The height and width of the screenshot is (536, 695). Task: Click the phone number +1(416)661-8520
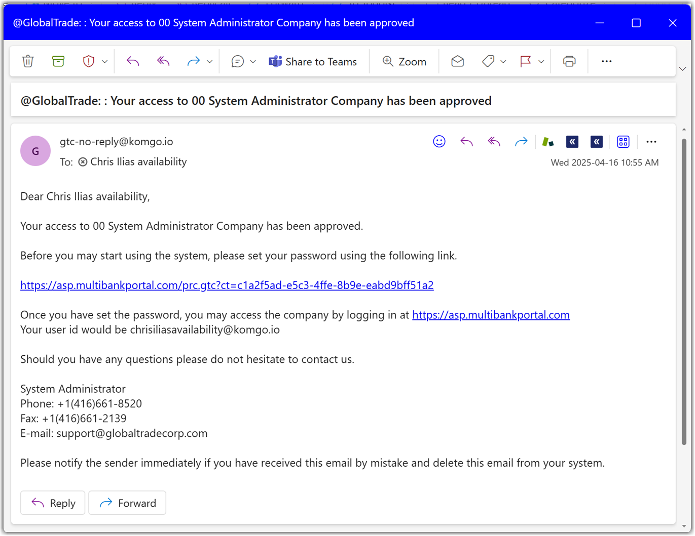99,403
